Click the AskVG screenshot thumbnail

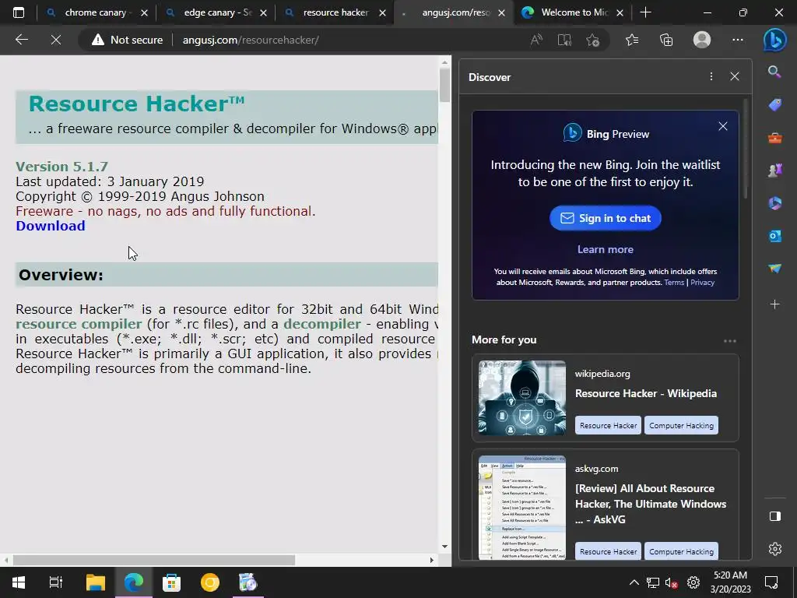pos(522,507)
